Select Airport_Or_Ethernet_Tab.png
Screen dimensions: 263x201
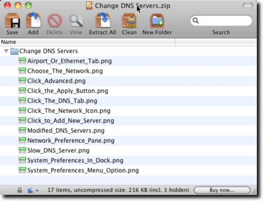tap(128, 61)
